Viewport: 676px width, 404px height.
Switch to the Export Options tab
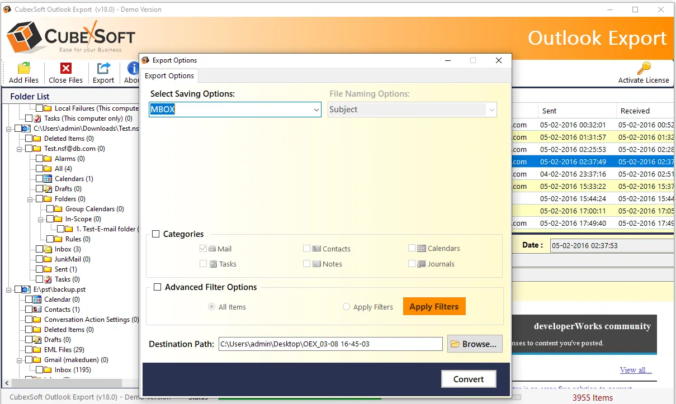click(169, 76)
